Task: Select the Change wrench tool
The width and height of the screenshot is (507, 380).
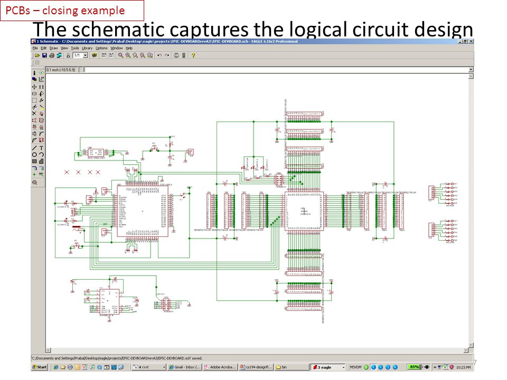Action: click(x=41, y=100)
